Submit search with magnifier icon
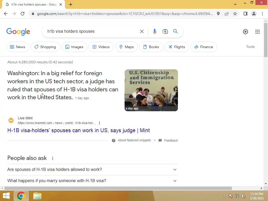The height and width of the screenshot is (201, 268). (175, 31)
